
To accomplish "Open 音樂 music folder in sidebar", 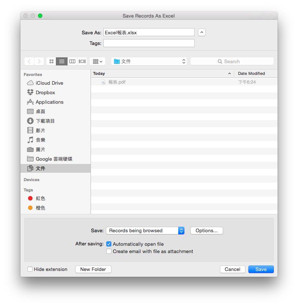I will coord(56,140).
